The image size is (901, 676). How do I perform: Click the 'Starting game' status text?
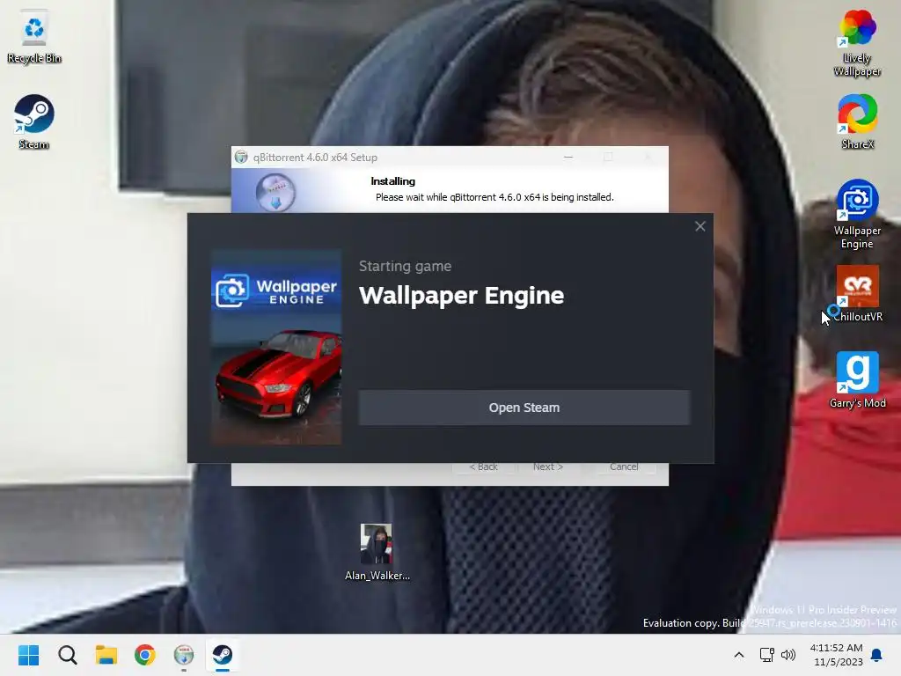[405, 266]
